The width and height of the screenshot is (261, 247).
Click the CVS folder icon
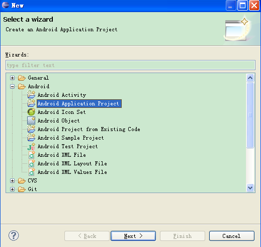22,180
